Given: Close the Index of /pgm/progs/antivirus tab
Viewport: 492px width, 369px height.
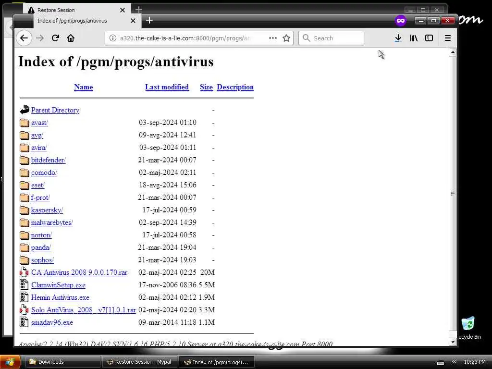Looking at the screenshot, I should [133, 21].
